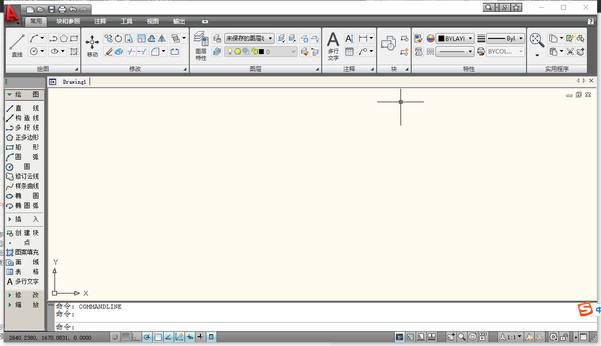Screen dimensions: 601x346
Task: Open the BYLAYER color dropdown
Action: [x=455, y=38]
